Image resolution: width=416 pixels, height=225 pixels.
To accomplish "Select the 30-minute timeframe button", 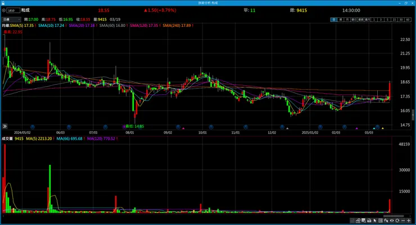I will [401, 20].
